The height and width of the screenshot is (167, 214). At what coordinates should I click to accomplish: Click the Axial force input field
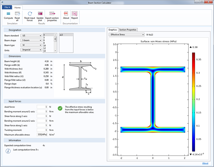42,107
